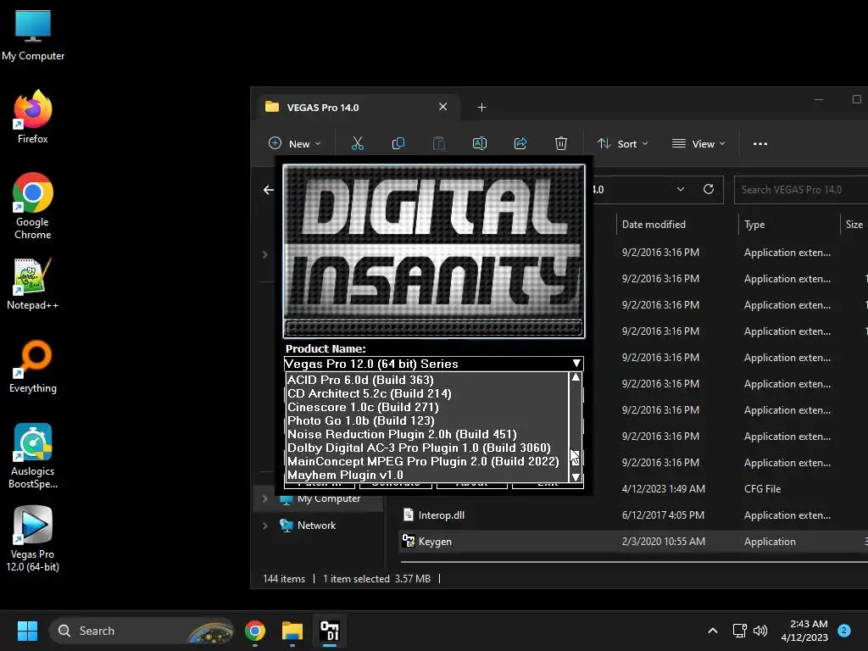868x651 pixels.
Task: Pick Noise Reduction Plugin 2.0h entry
Action: pyautogui.click(x=427, y=434)
